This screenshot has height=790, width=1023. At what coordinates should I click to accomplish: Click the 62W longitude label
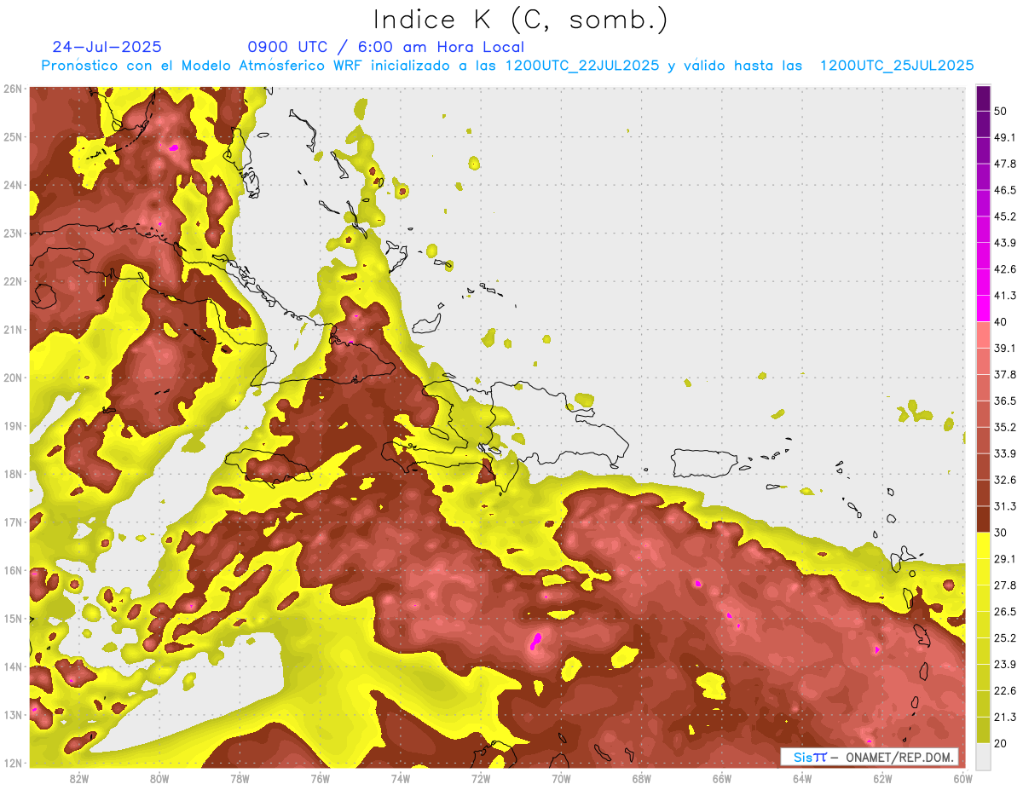tap(882, 779)
